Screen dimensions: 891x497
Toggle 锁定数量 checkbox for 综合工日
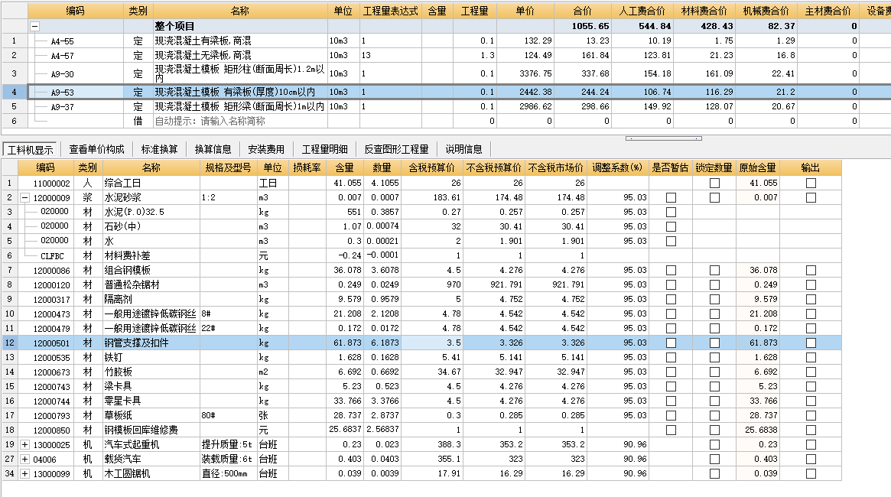click(715, 183)
